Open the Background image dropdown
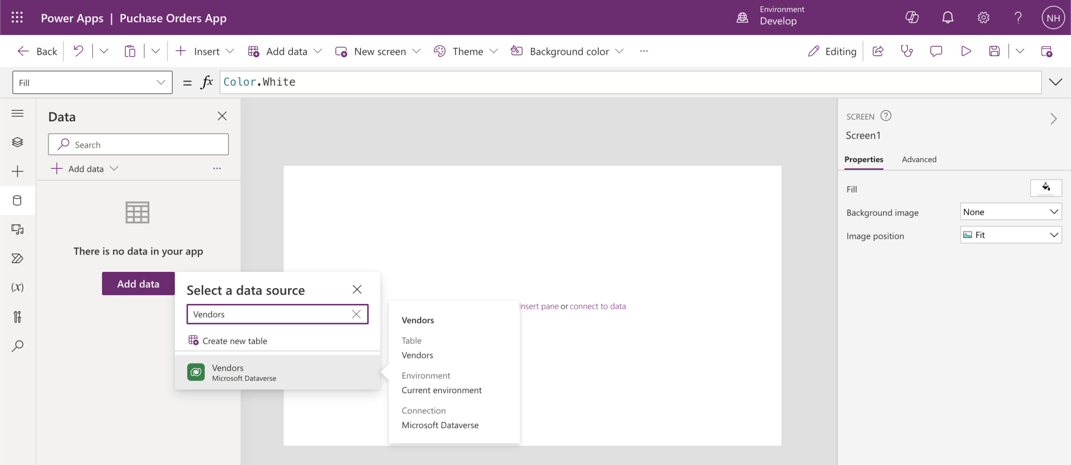This screenshot has width=1071, height=465. pos(1011,212)
